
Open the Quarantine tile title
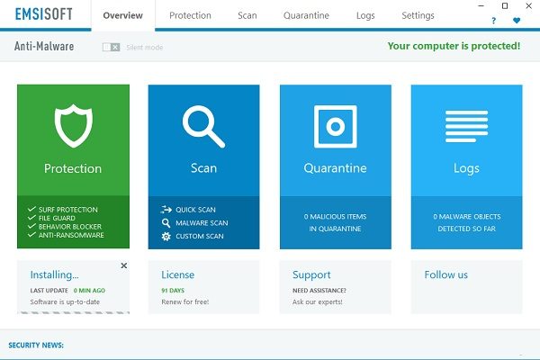[x=335, y=168]
